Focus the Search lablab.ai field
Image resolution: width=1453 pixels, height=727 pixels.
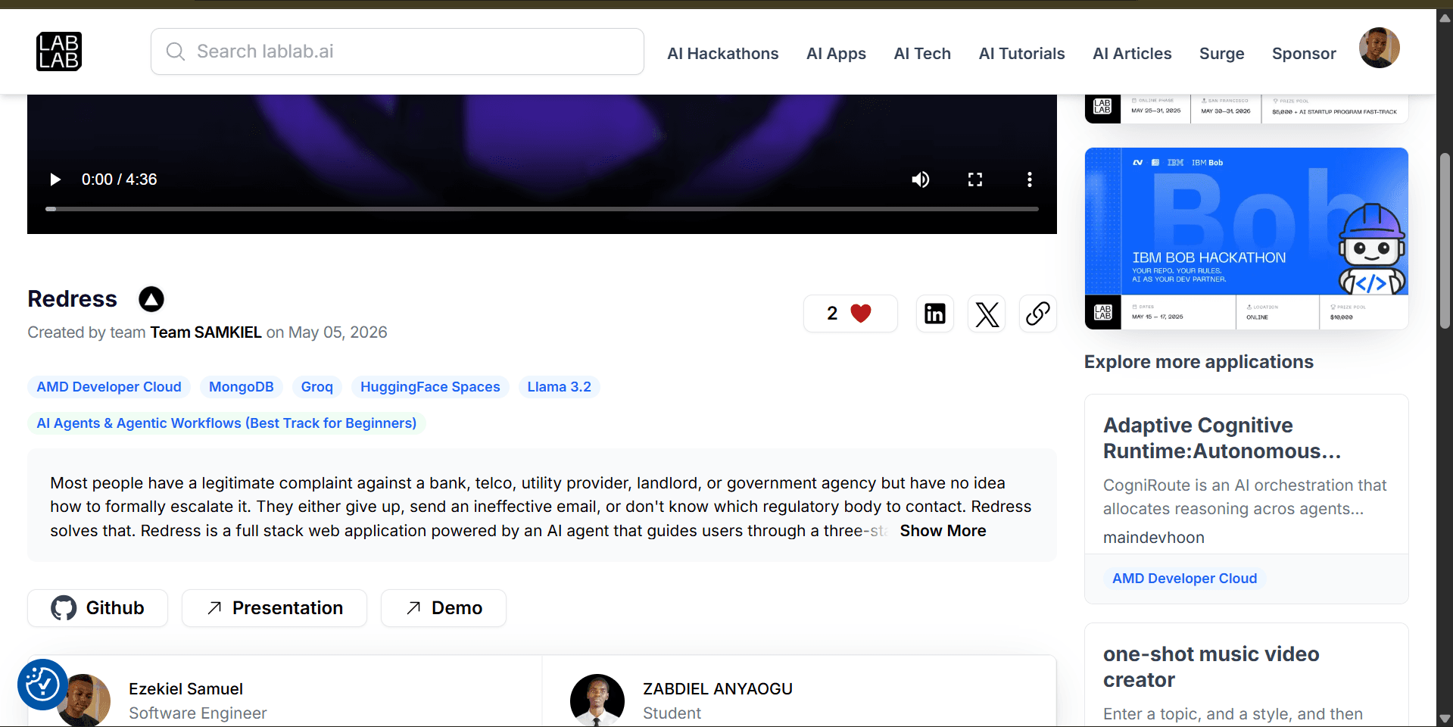398,51
